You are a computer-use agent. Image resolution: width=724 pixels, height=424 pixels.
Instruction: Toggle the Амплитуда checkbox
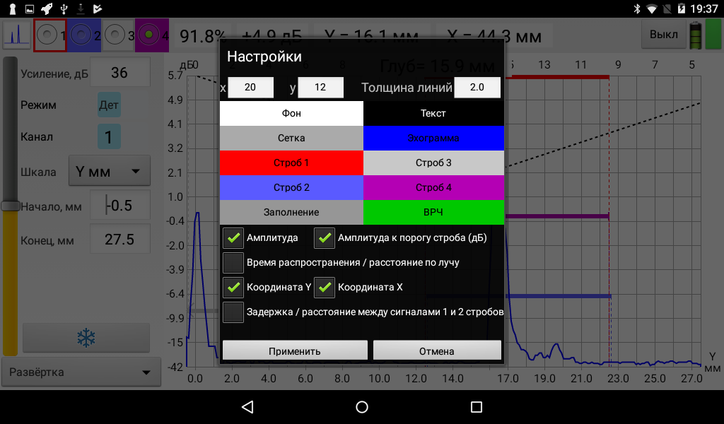[233, 237]
